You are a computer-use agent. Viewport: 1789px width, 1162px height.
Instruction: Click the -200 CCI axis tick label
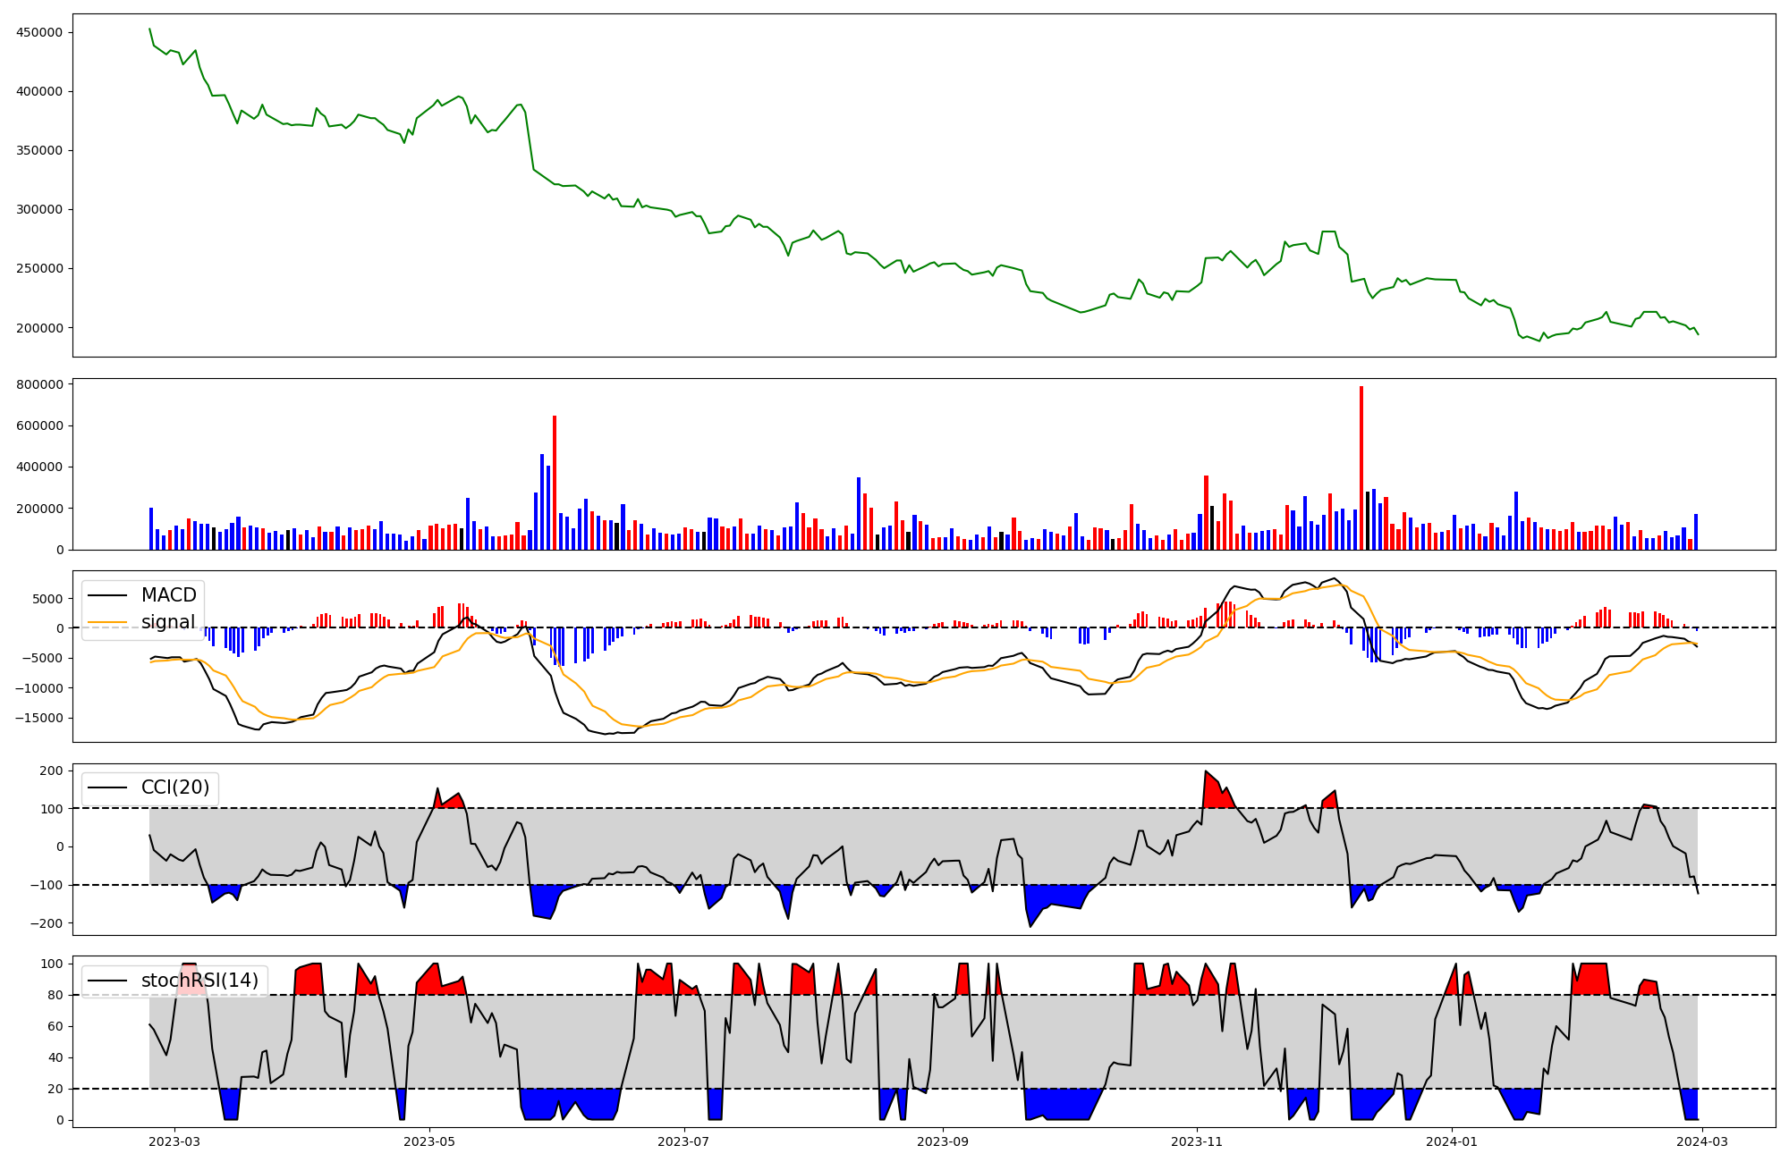pyautogui.click(x=48, y=923)
